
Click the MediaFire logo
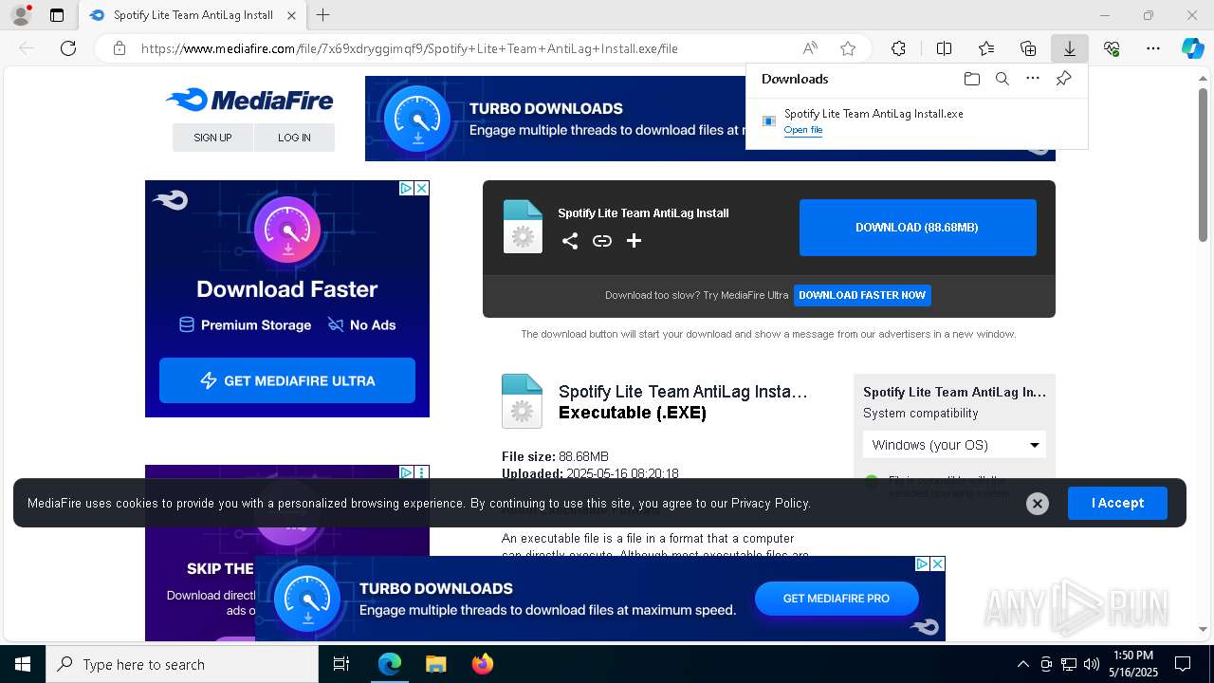(249, 100)
